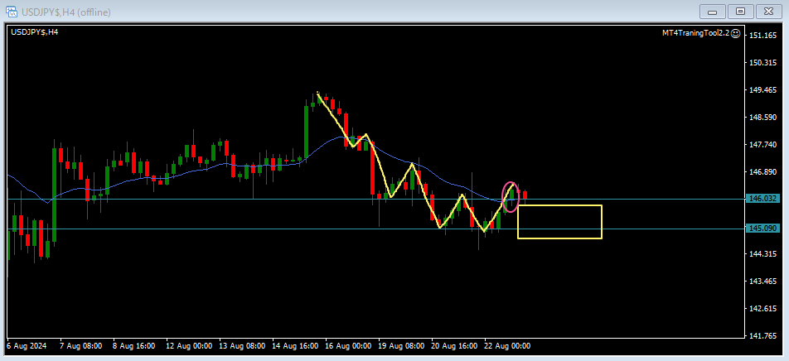Click the 147.740 value on price axis
Image resolution: width=789 pixels, height=361 pixels.
762,145
